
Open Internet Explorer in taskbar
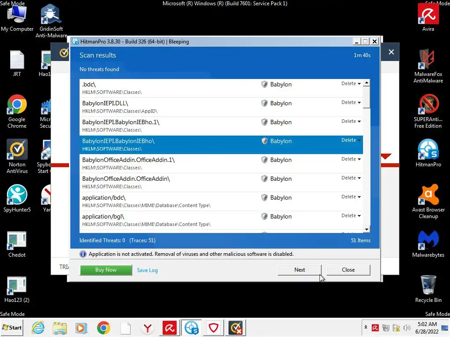point(38,327)
